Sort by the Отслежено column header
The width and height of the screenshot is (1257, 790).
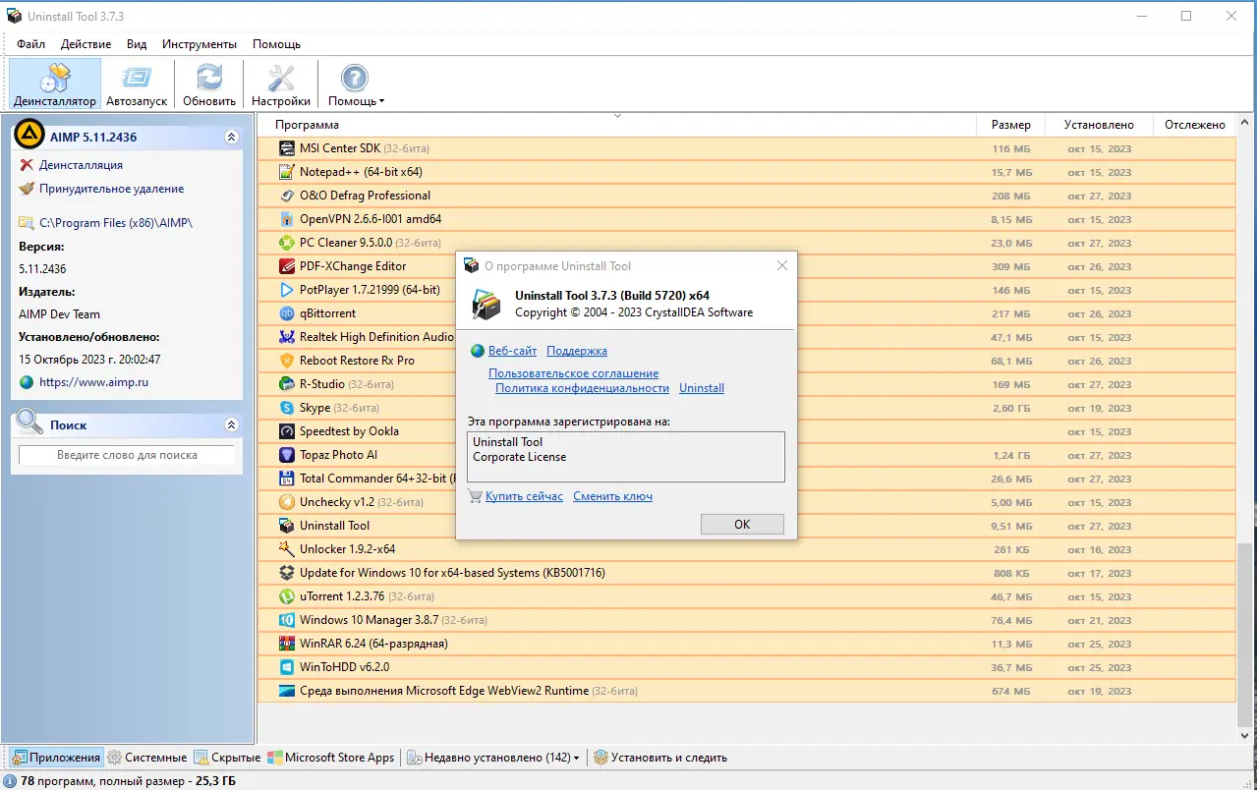tap(1194, 125)
